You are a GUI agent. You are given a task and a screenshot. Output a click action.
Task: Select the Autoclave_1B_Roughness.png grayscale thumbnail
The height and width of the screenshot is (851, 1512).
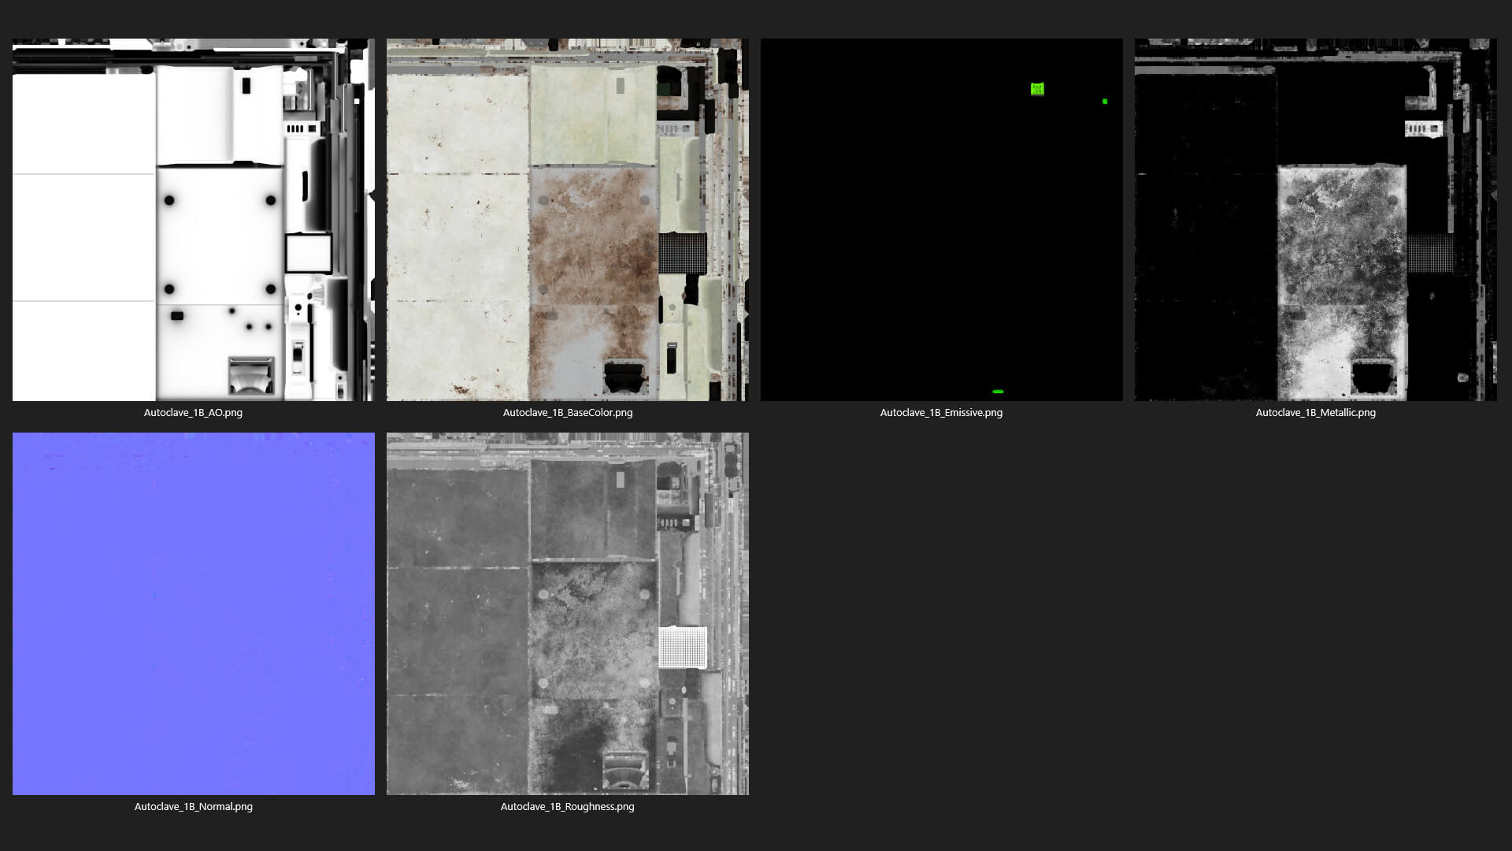tap(567, 613)
